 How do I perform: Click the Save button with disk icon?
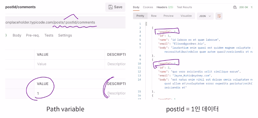click(115, 7)
